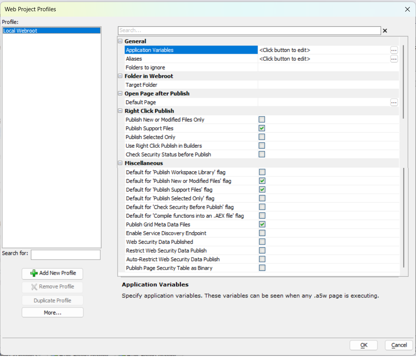Toggle Publish Page Security Table as Binary

[x=262, y=268]
